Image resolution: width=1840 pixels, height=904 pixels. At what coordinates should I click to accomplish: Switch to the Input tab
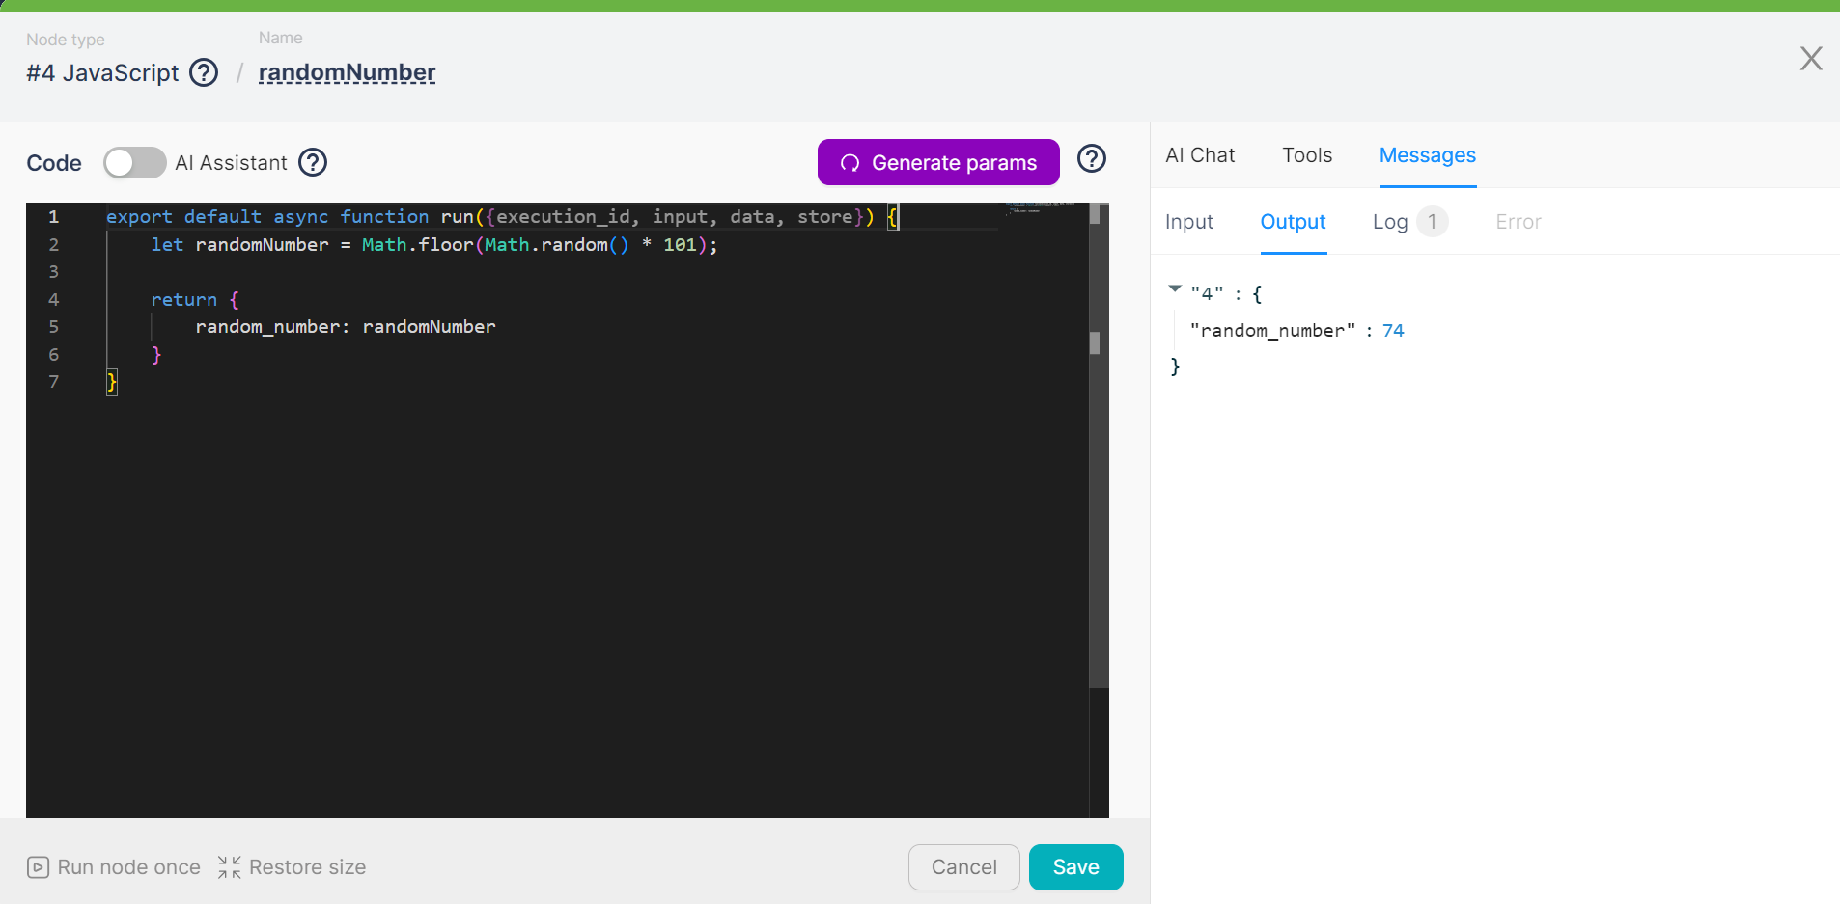(1188, 221)
